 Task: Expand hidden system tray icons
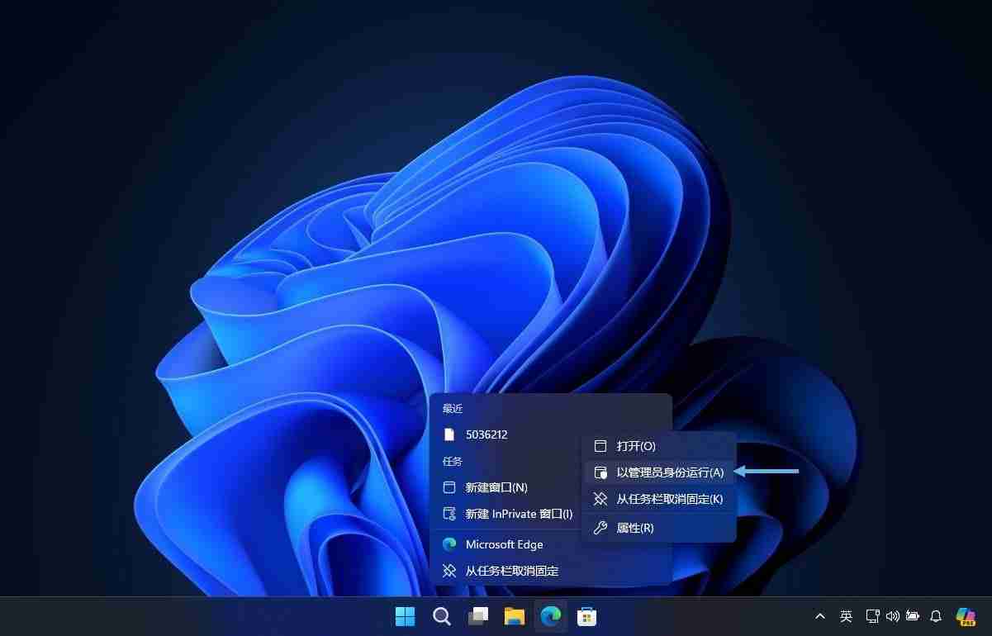click(x=819, y=616)
